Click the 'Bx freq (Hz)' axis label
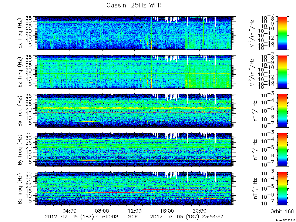The height and width of the screenshot is (222, 296). (x=20, y=111)
